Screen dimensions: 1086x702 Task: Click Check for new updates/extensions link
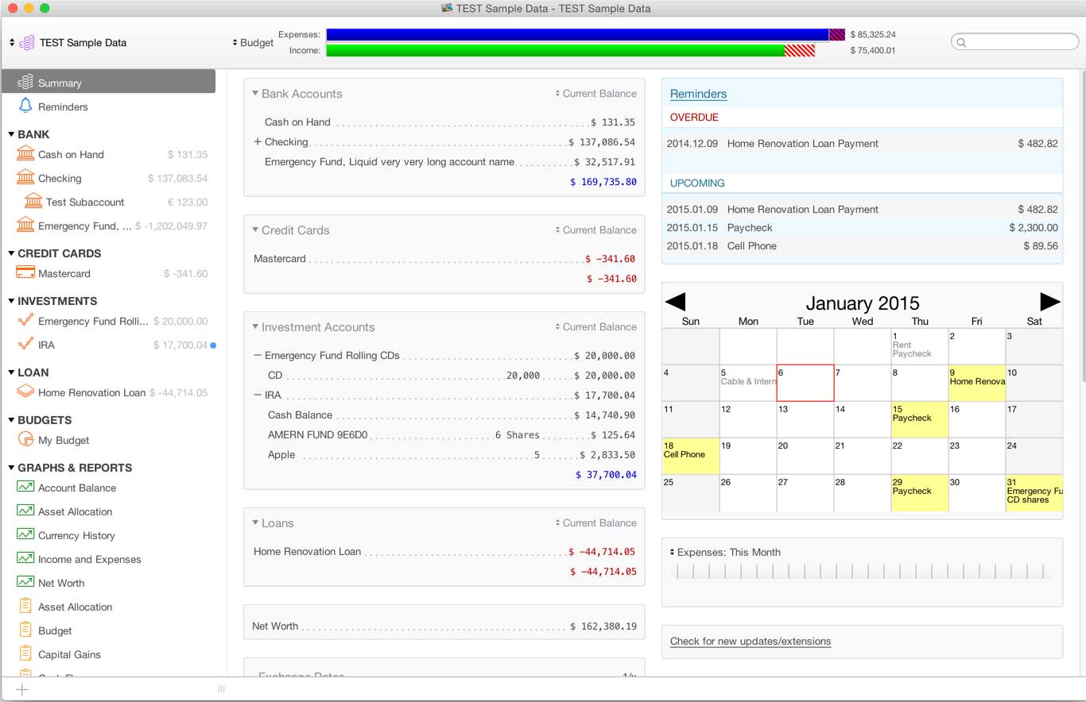click(x=750, y=642)
